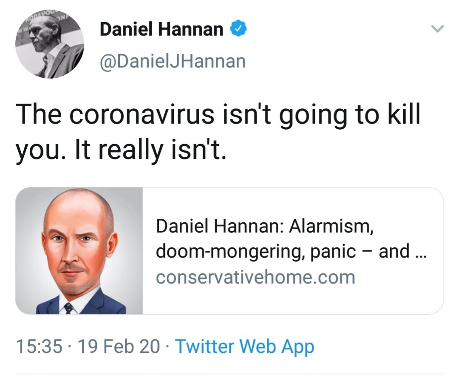This screenshot has width=450, height=383.
Task: Open the caricature thumbnail in link card
Action: pyautogui.click(x=79, y=251)
